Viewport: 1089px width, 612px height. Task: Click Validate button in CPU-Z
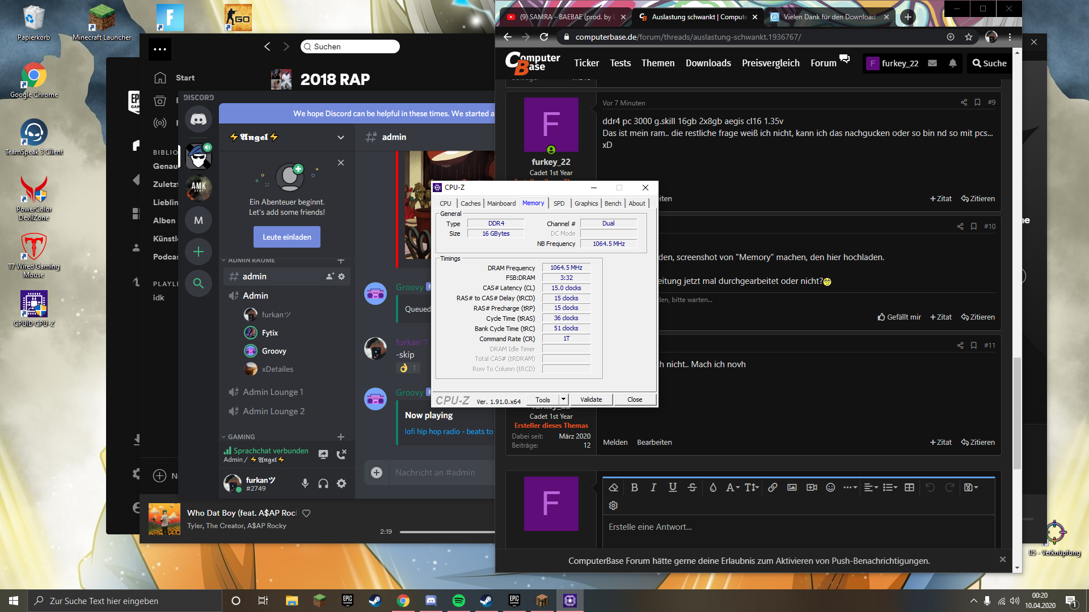pyautogui.click(x=591, y=399)
